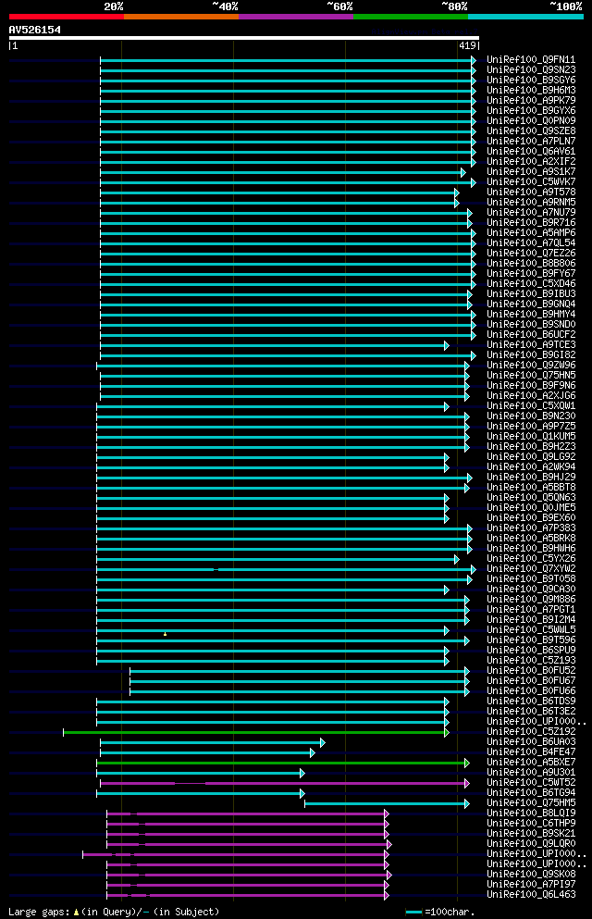Select the UniRef100_C5Z193 label
This screenshot has width=592, height=919.
(531, 661)
